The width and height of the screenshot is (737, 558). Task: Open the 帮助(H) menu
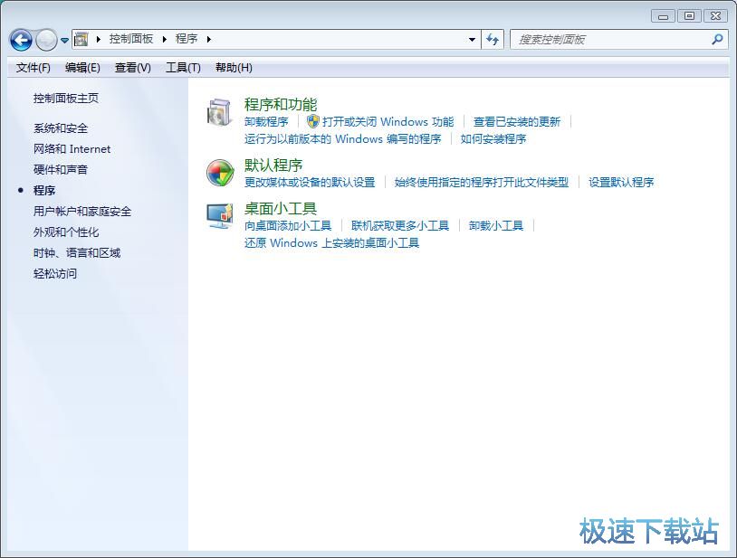[x=234, y=68]
